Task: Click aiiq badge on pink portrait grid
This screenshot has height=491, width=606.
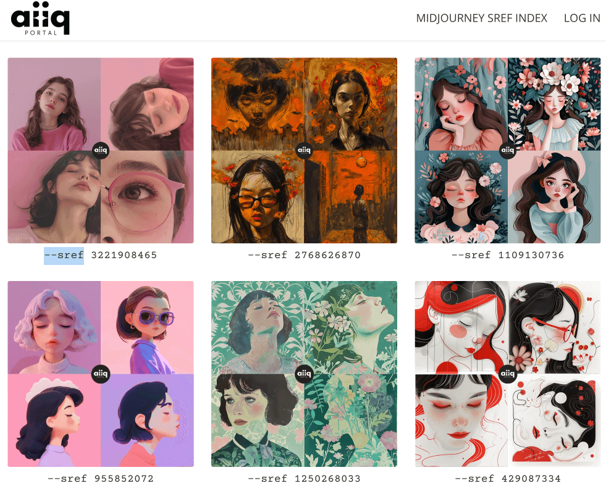Action: 101,150
